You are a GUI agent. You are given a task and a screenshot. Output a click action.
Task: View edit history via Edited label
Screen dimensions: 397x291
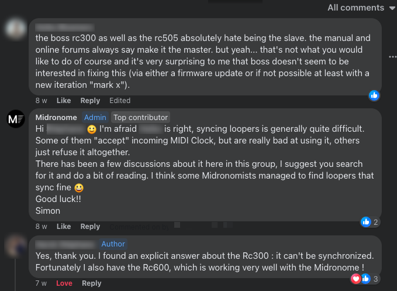tap(120, 101)
